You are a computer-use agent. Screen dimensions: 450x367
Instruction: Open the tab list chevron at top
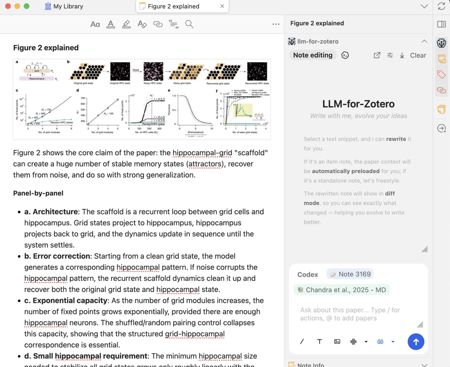tap(424, 6)
